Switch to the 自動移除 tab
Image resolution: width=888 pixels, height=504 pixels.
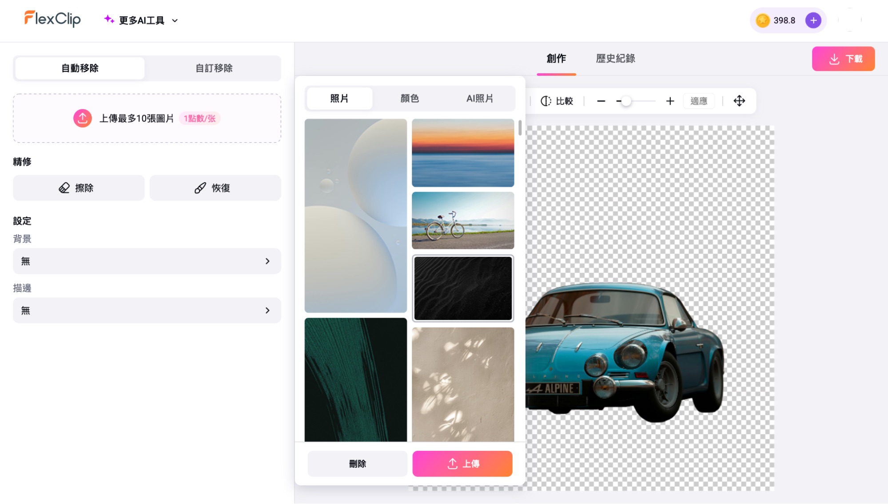click(x=80, y=68)
